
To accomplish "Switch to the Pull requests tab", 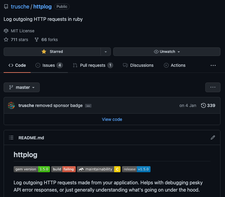I will click(x=93, y=65).
